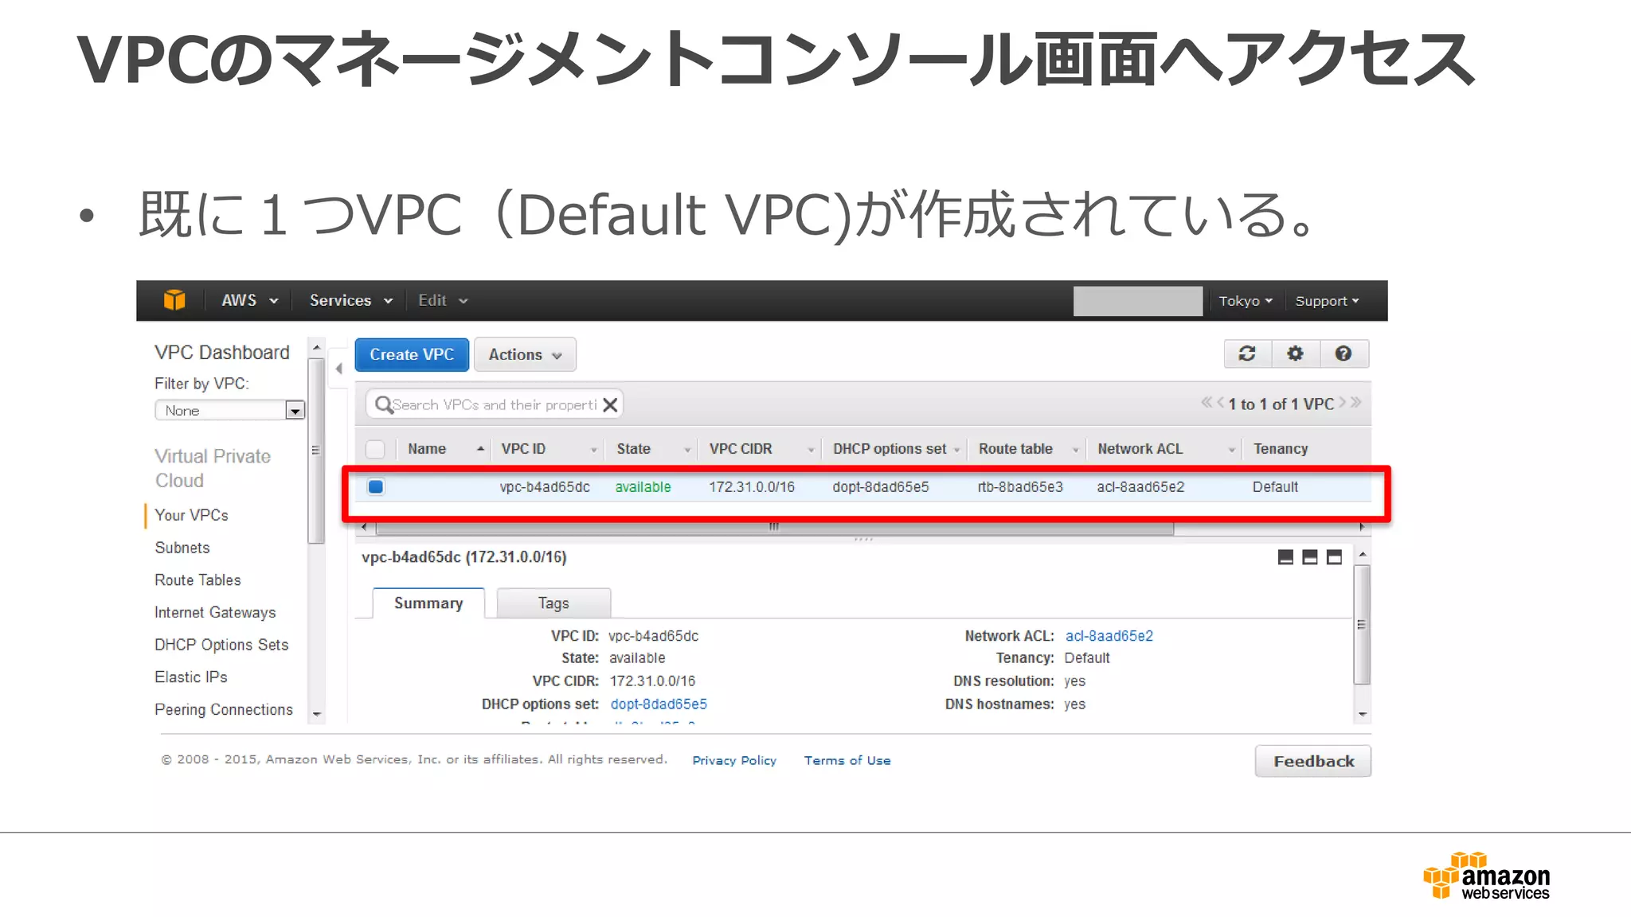Go to first page of VPC results

click(x=1207, y=403)
